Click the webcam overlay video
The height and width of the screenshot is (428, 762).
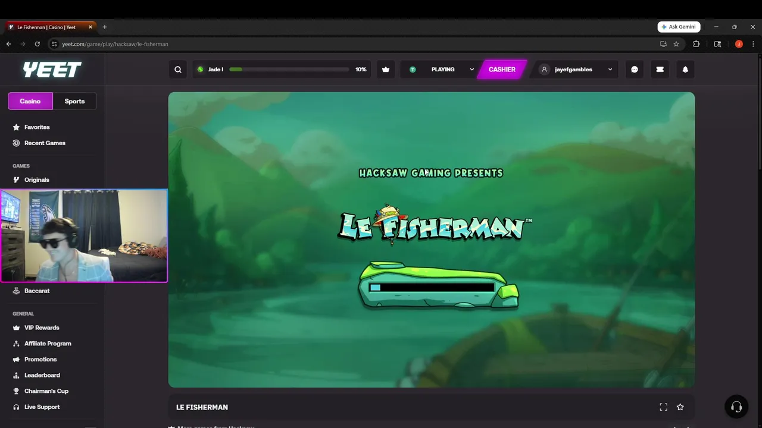coord(84,236)
